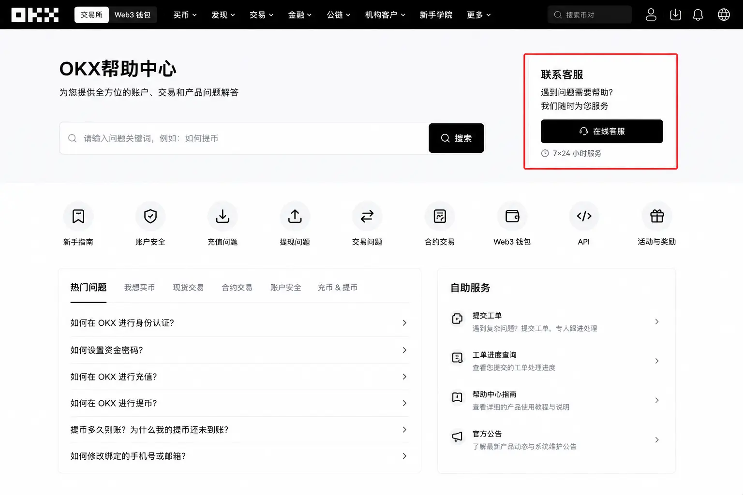
Task: Open Web3 钱包 wallet icon
Action: tap(512, 216)
